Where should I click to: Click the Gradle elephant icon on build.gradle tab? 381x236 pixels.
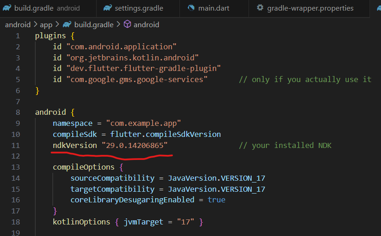[7, 8]
